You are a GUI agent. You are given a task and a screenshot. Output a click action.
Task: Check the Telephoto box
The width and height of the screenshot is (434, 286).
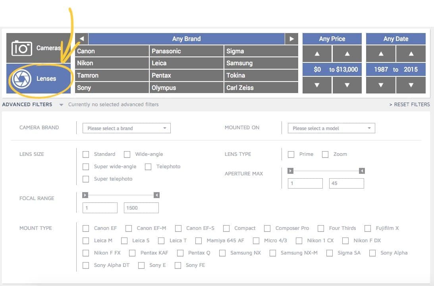pos(148,167)
